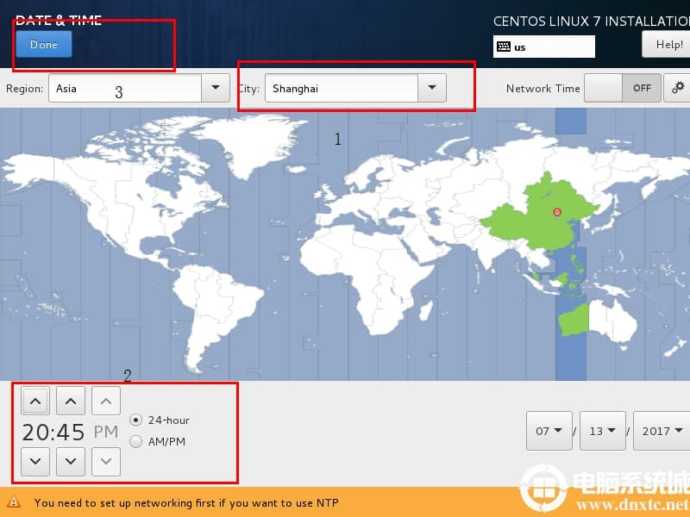Viewport: 690px width, 517px height.
Task: Open the year dropdown showing 2017
Action: [662, 431]
